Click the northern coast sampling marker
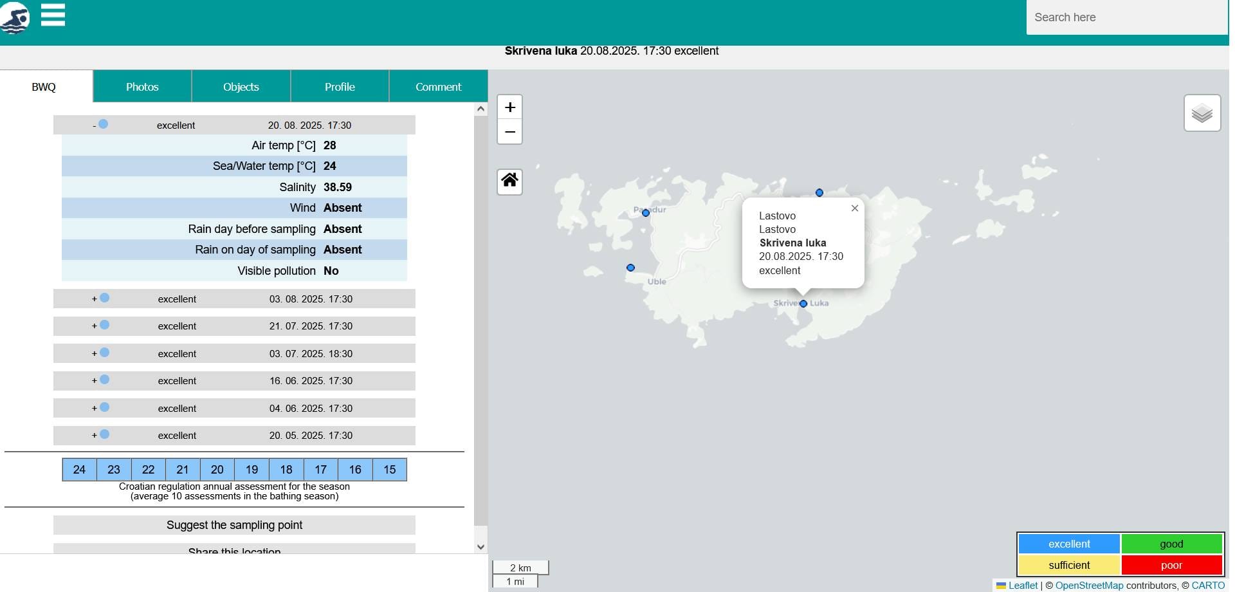The height and width of the screenshot is (592, 1235). click(x=819, y=192)
